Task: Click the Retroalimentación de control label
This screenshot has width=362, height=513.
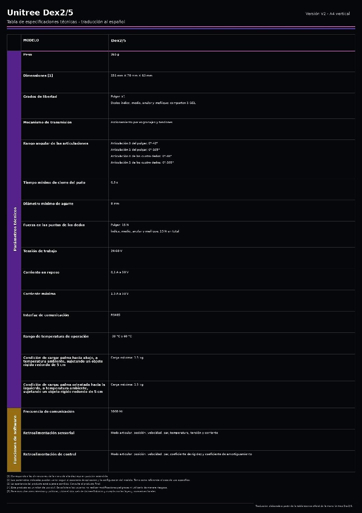Action: click(x=50, y=454)
